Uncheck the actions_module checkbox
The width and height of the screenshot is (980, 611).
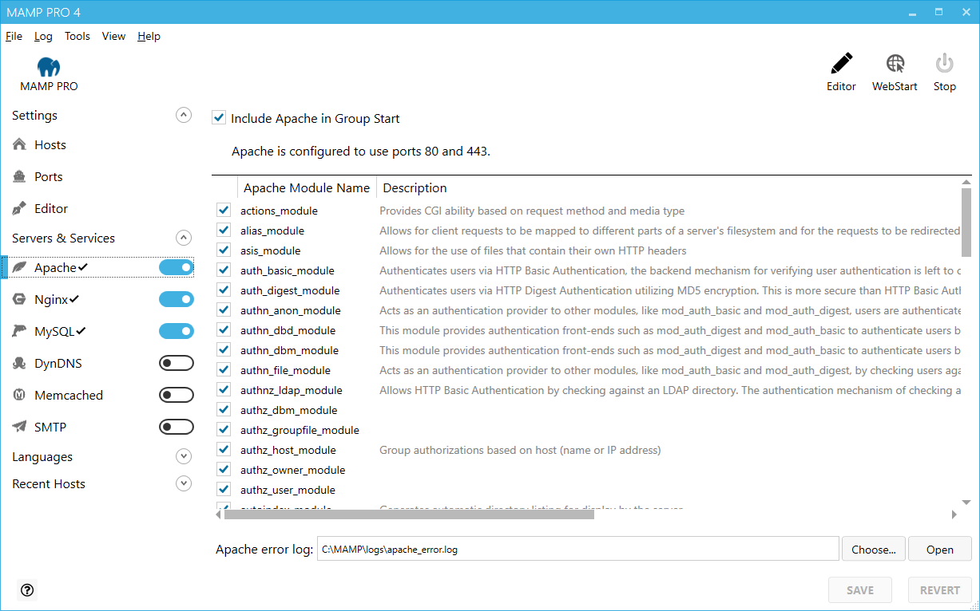pyautogui.click(x=224, y=211)
